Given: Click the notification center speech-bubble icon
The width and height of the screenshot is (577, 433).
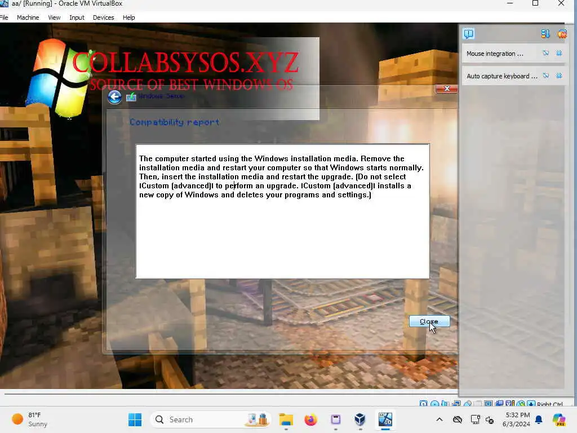Looking at the screenshot, I should coord(468,34).
